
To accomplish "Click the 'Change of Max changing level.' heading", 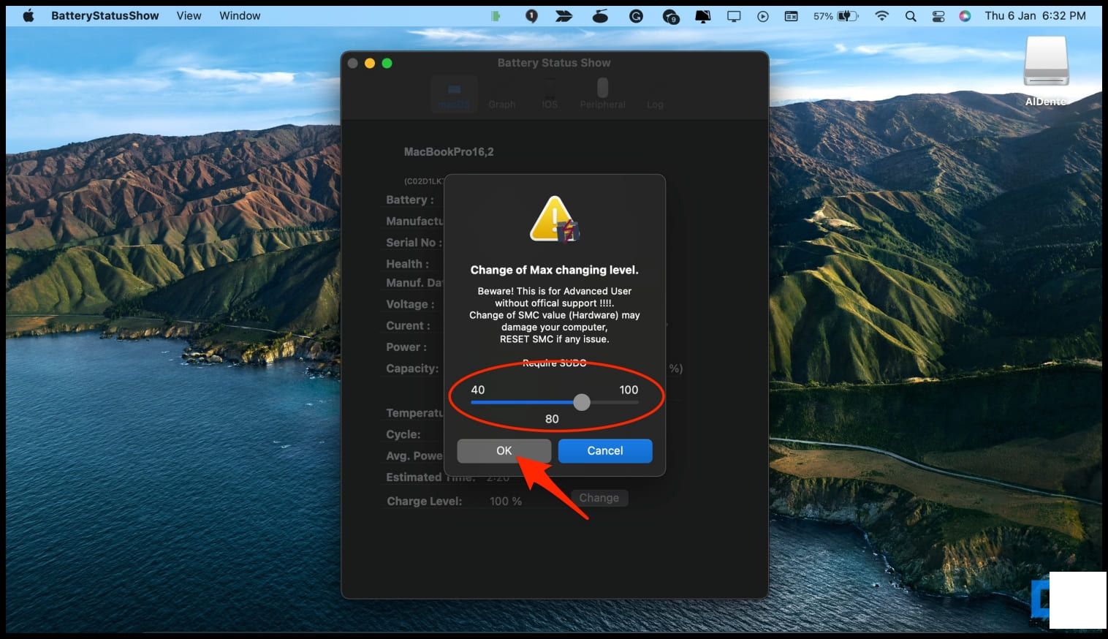I will 554,270.
